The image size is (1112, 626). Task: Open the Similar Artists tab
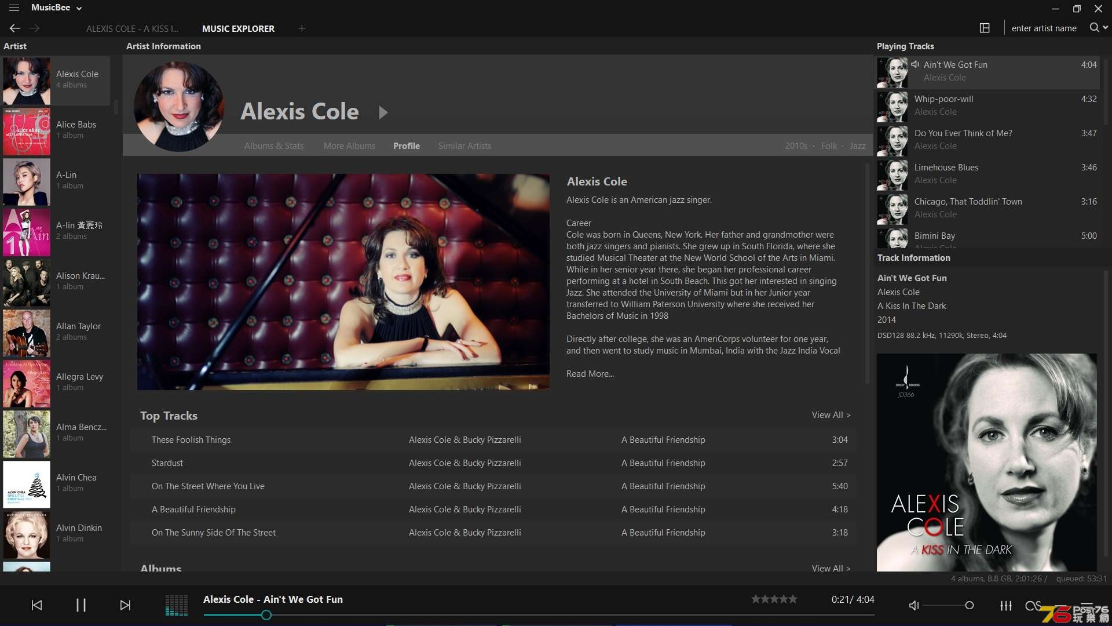point(464,146)
